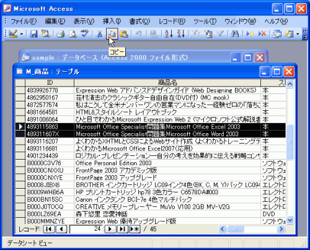Click the vertical scrollbar thumb in table
310x250 pixels.
point(290,142)
